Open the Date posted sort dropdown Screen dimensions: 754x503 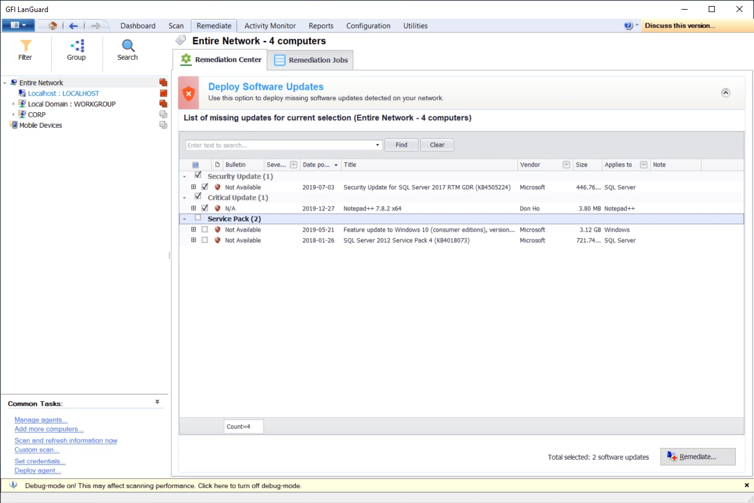pyautogui.click(x=336, y=164)
